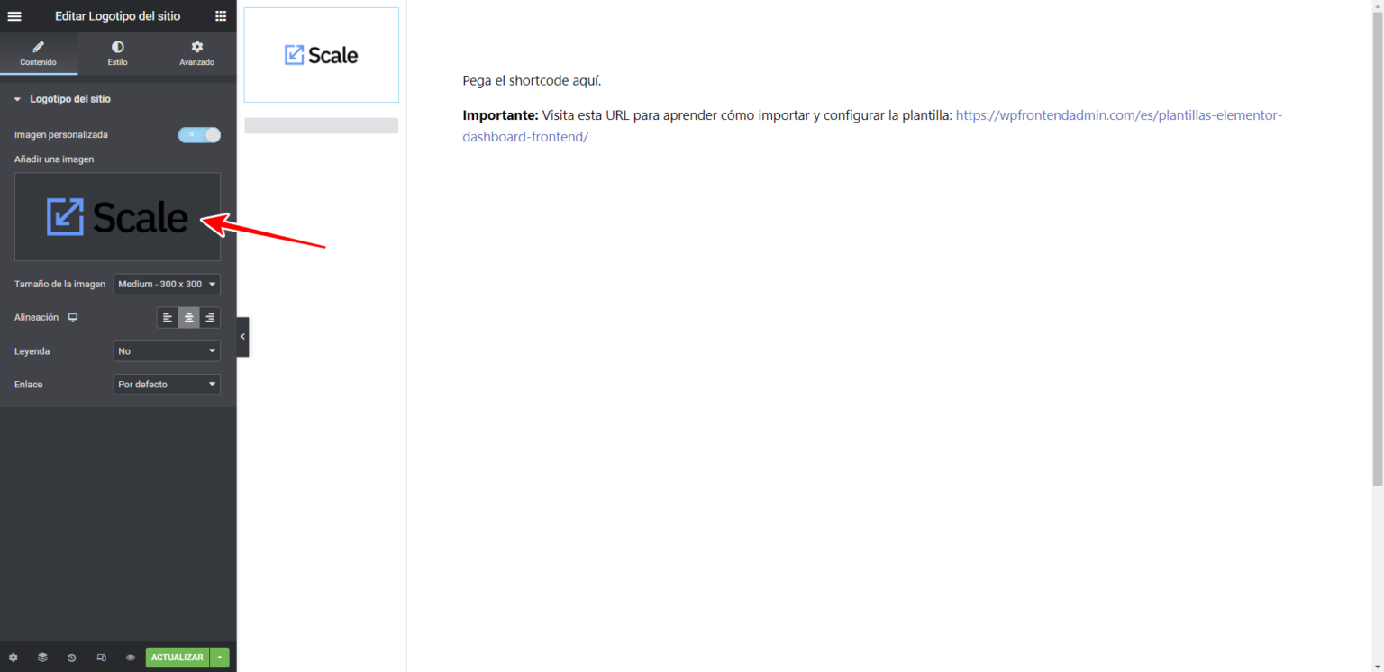This screenshot has width=1384, height=672.
Task: Align the logo to the center
Action: [188, 318]
